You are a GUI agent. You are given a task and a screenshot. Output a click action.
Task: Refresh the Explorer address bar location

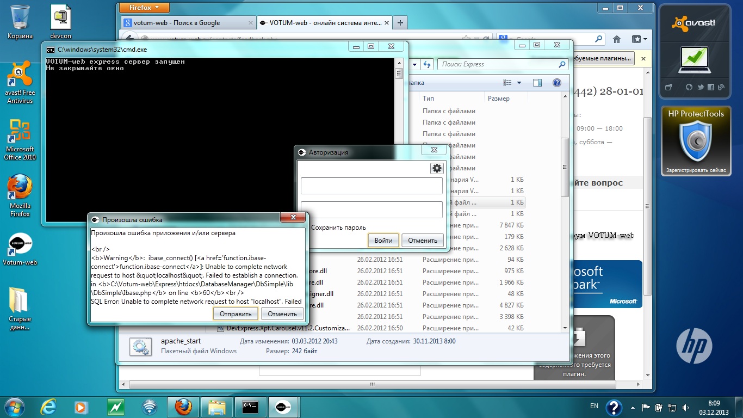(x=428, y=64)
